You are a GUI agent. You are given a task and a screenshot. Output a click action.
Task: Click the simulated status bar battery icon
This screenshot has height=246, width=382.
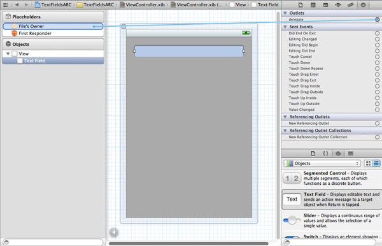click(x=246, y=33)
